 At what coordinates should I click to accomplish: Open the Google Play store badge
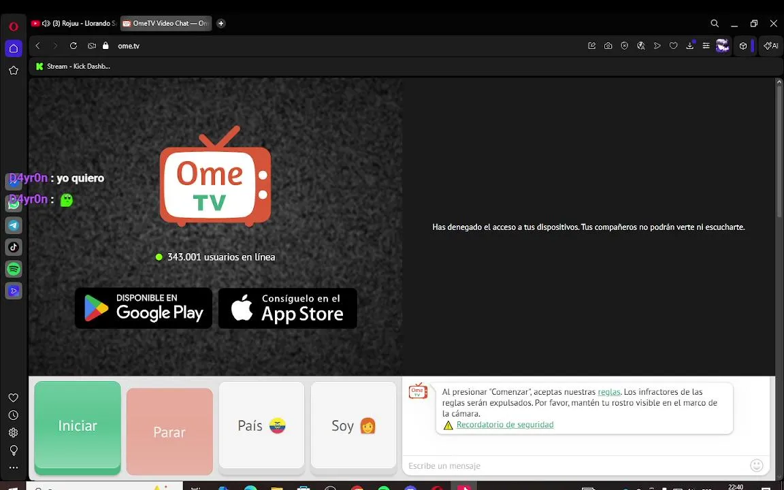tap(144, 308)
